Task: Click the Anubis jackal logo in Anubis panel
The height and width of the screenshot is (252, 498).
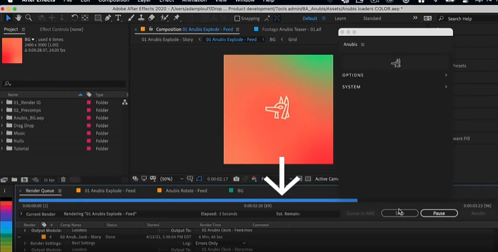Action: click(396, 63)
